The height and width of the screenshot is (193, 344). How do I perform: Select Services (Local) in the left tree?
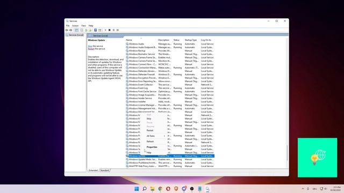point(76,35)
